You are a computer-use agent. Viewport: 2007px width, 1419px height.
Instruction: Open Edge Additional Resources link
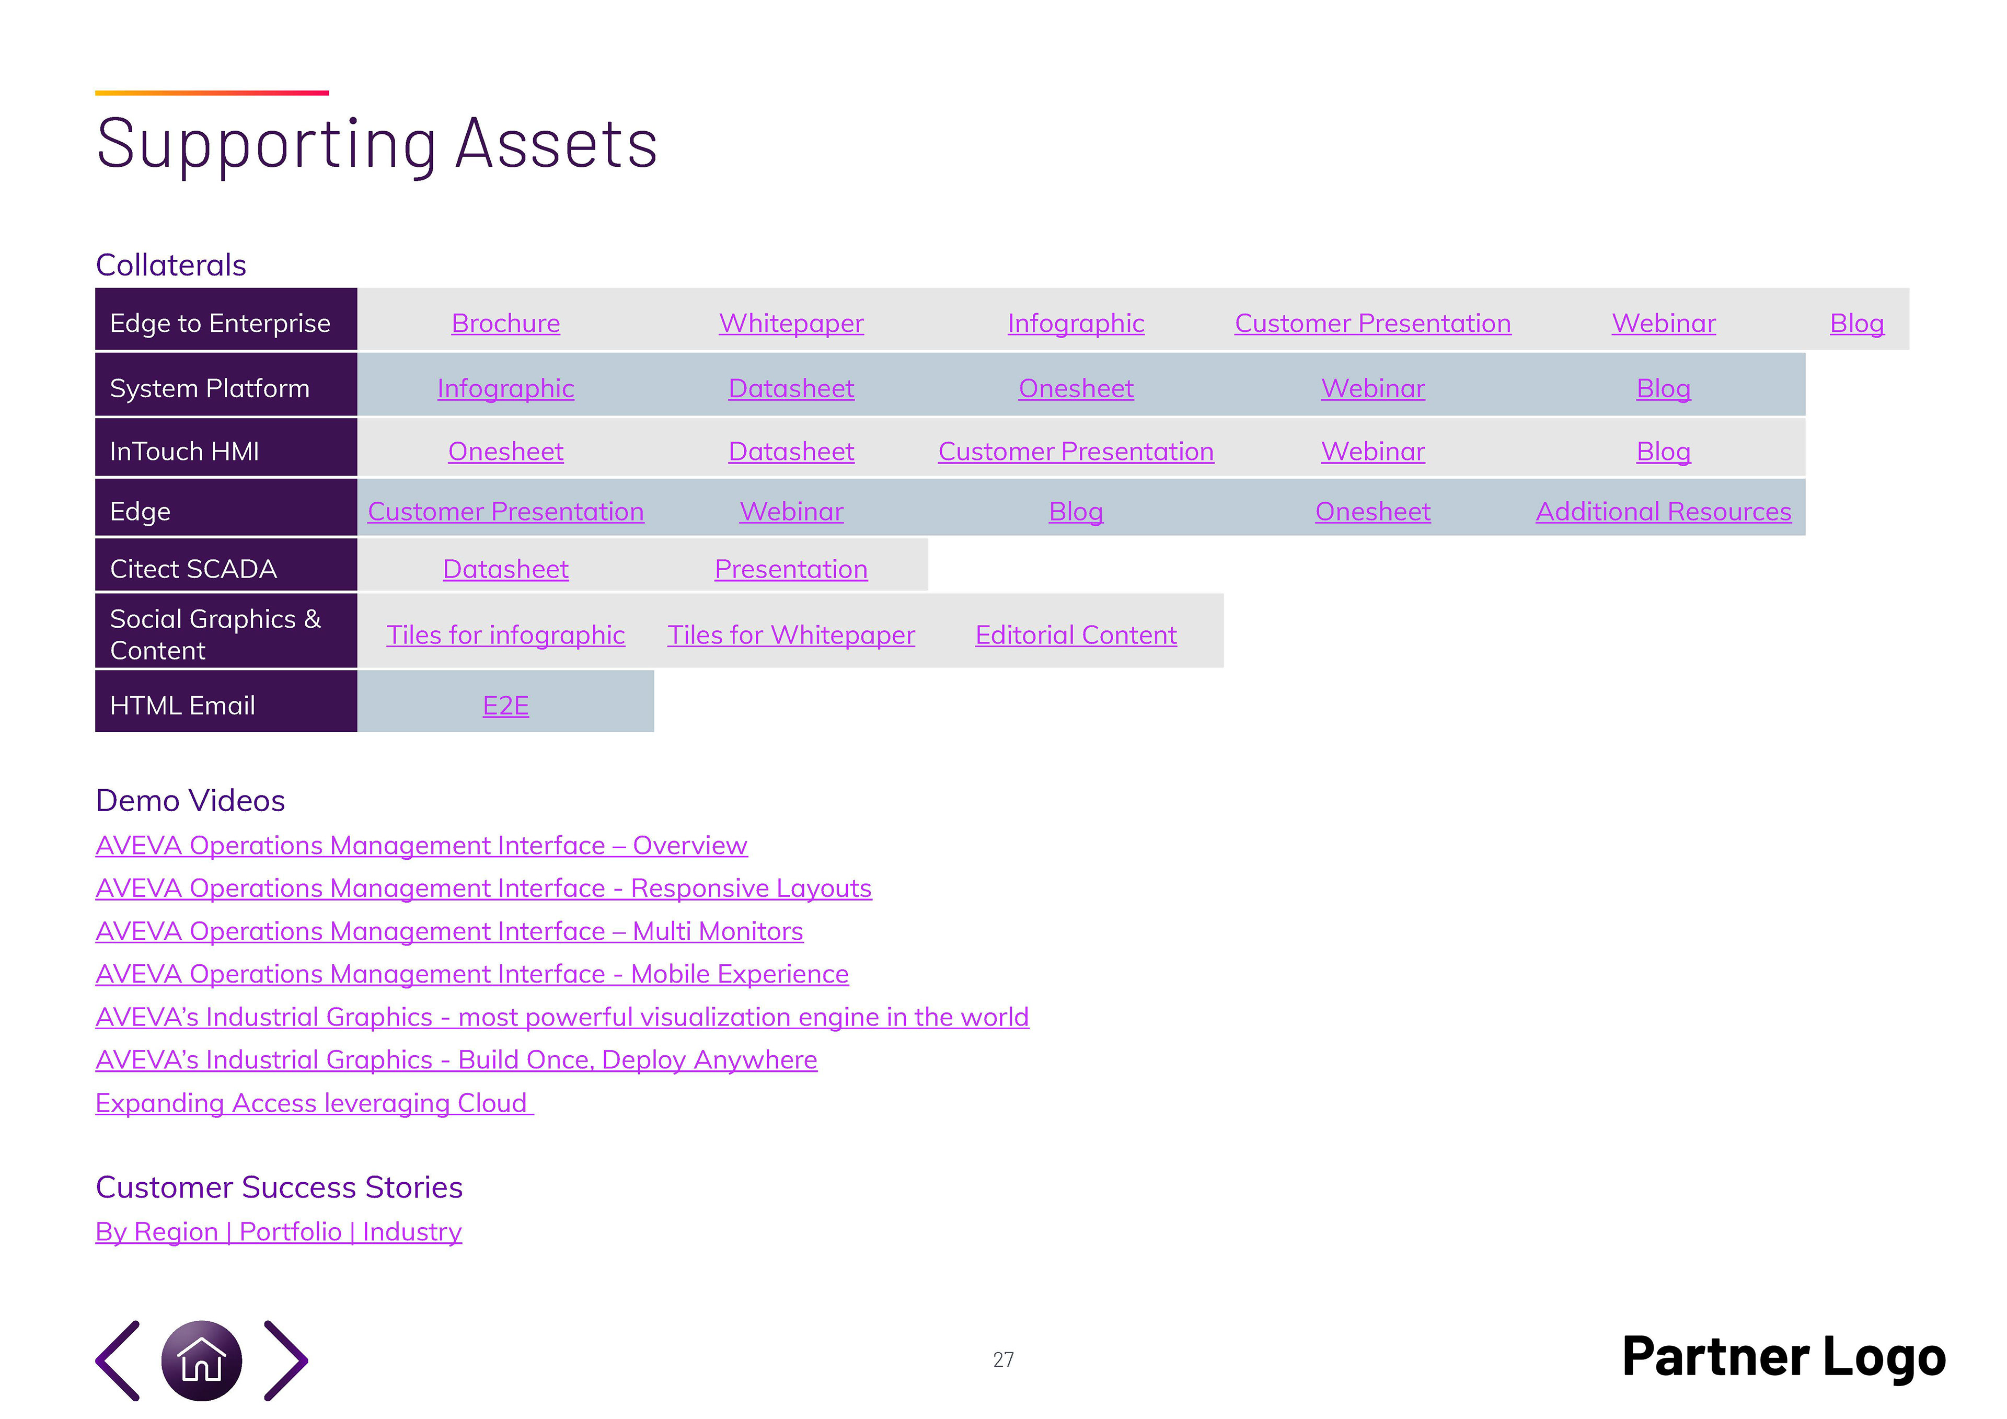point(1664,512)
